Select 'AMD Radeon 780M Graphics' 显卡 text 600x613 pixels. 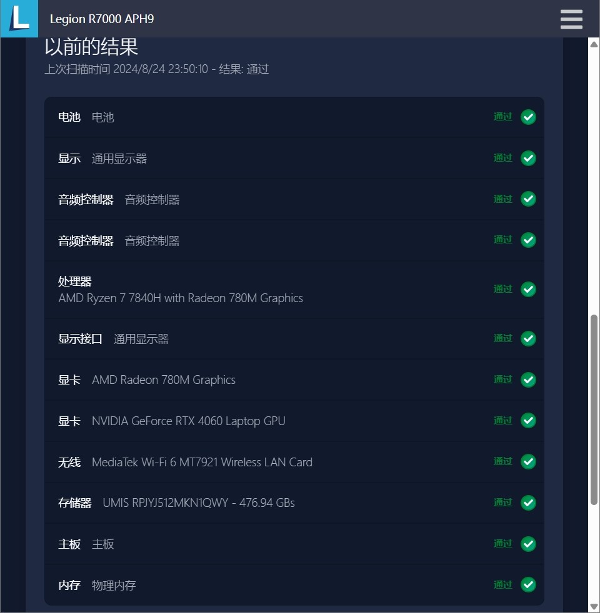point(164,380)
